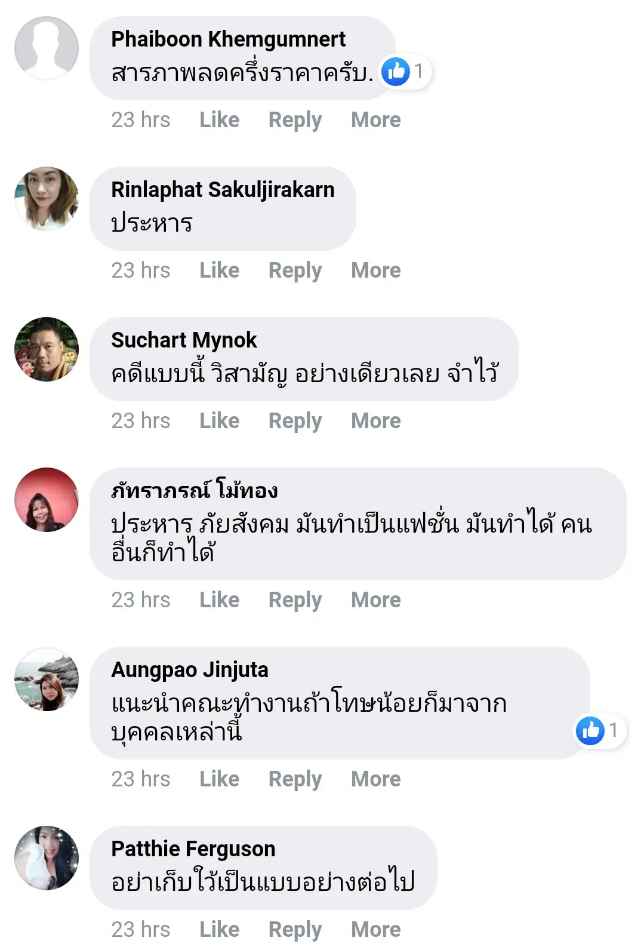Viewport: 644px width, 950px height.
Task: Like Rinlaphat Sakuljirakarn's comment
Action: [x=219, y=270]
